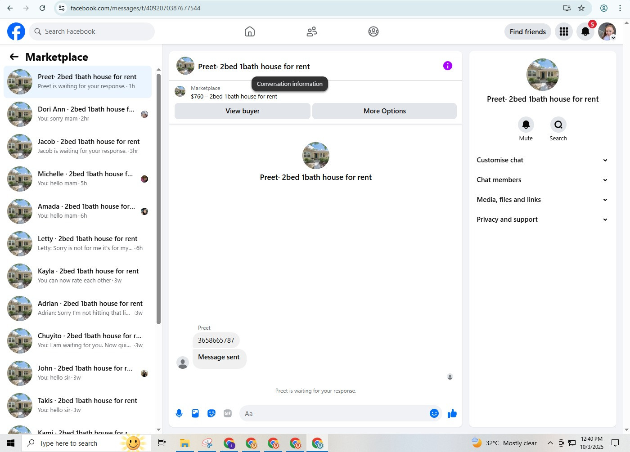This screenshot has height=452, width=630.
Task: Go back using the Marketplace back arrow
Action: tap(14, 57)
